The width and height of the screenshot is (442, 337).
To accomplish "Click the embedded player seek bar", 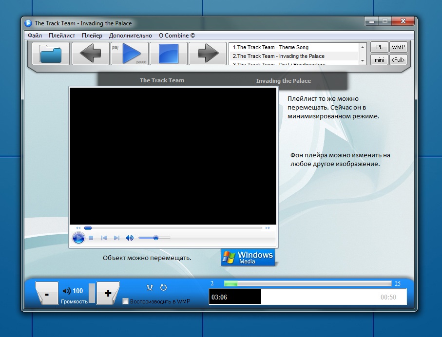I will pyautogui.click(x=173, y=228).
